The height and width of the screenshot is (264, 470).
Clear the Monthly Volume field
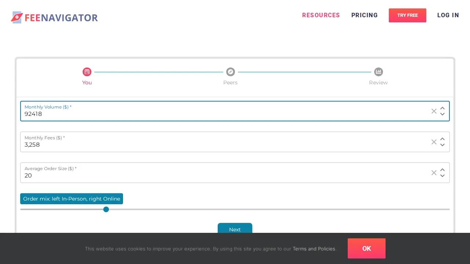pos(434,111)
